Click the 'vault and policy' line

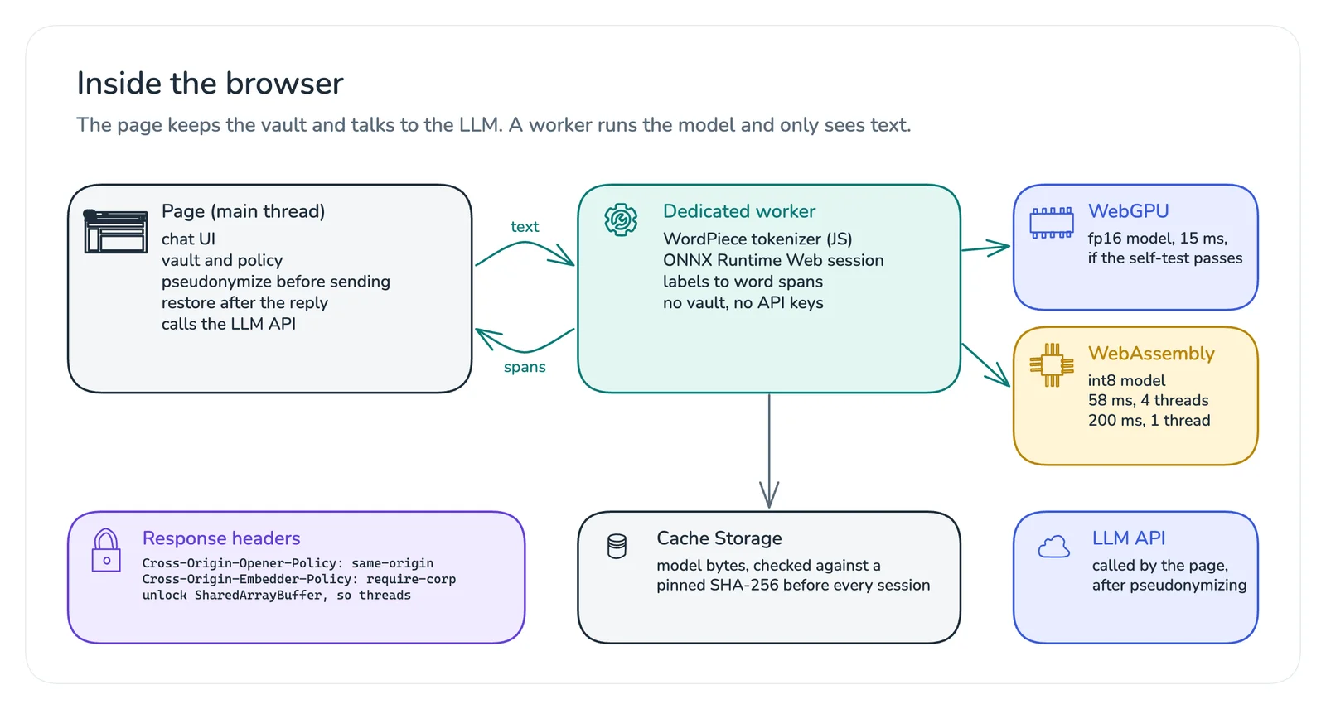tap(222, 260)
